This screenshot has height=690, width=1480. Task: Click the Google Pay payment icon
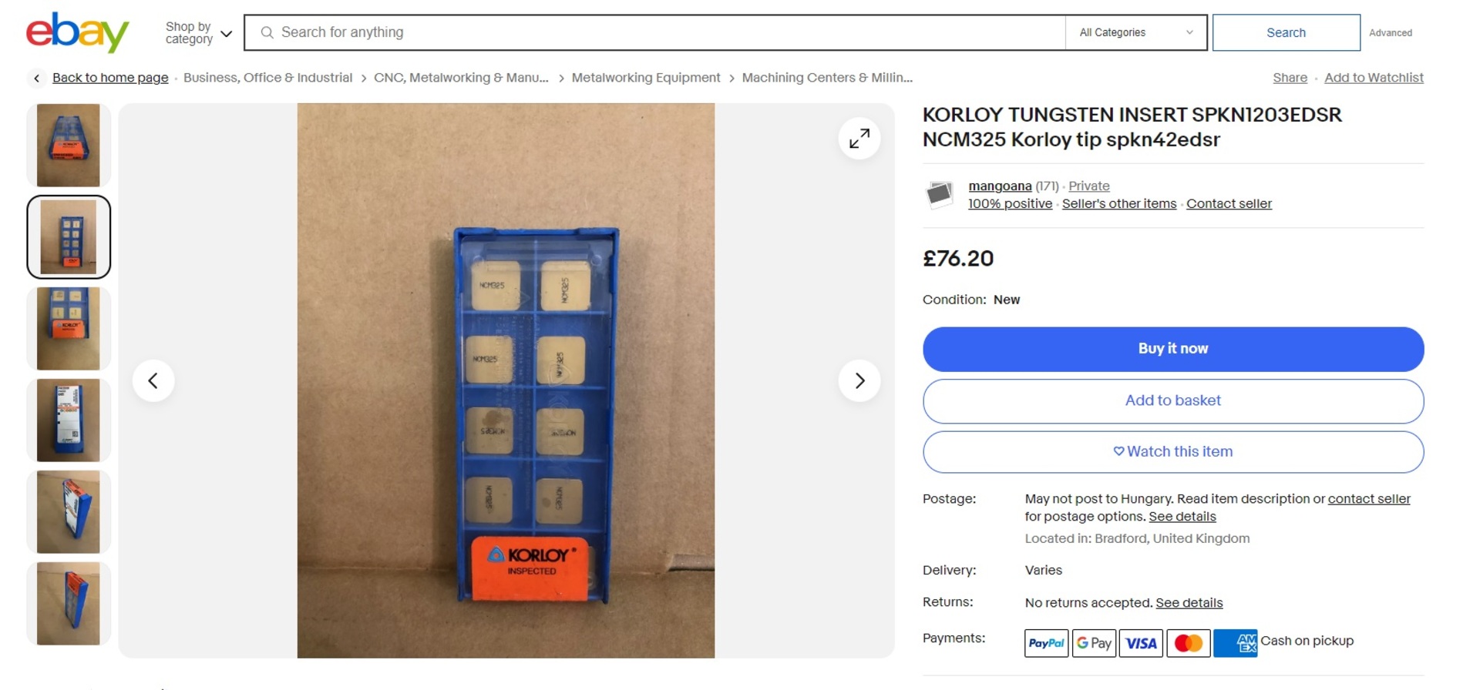point(1094,643)
